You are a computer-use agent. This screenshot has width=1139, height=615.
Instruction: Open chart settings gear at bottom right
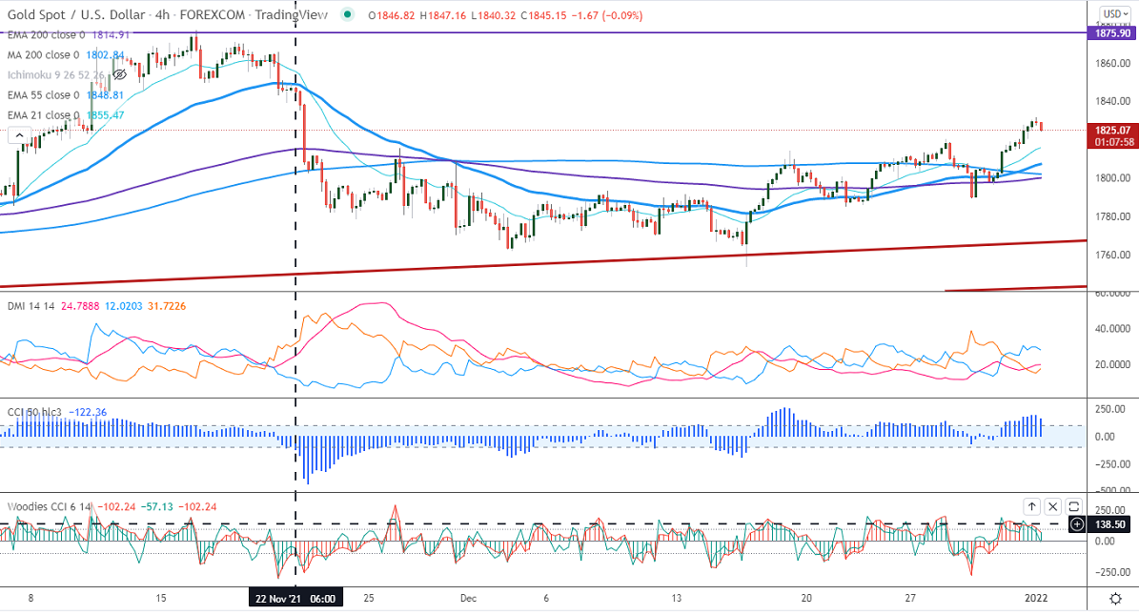[1116, 599]
